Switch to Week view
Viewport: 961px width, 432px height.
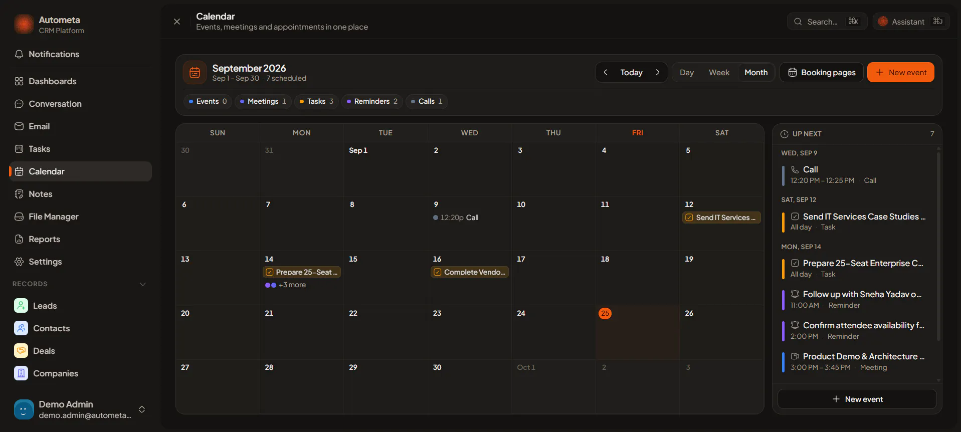pos(719,72)
